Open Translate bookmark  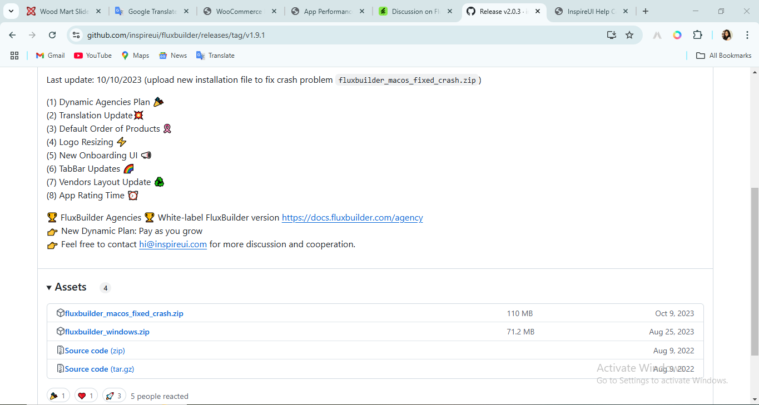pyautogui.click(x=215, y=56)
